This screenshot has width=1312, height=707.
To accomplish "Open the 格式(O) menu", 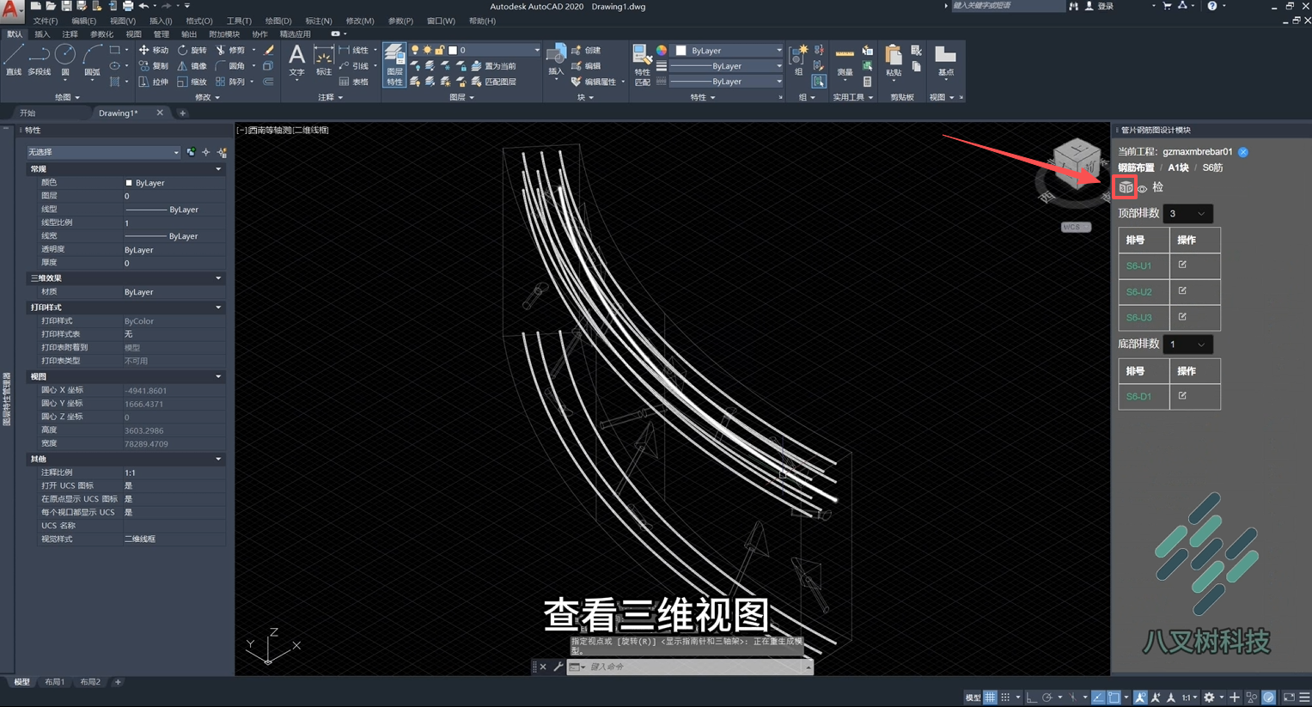I will [199, 21].
